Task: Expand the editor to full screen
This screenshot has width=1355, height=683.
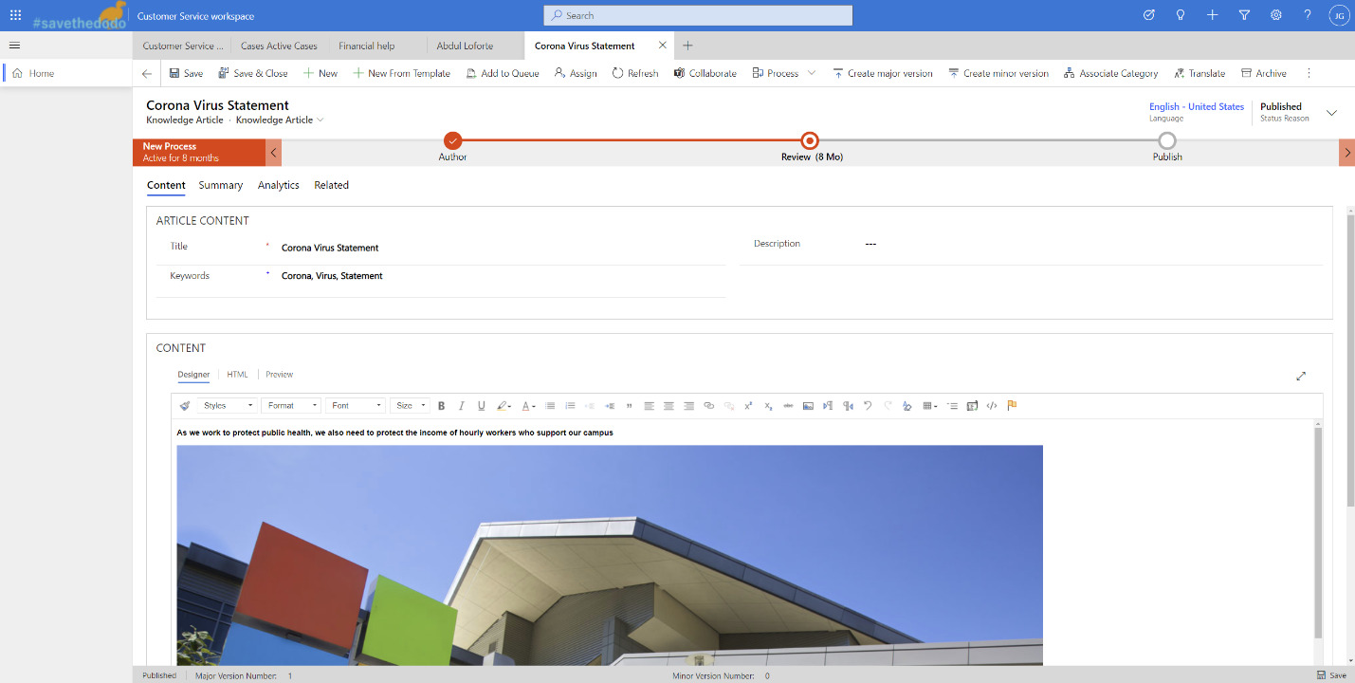Action: 1301,376
